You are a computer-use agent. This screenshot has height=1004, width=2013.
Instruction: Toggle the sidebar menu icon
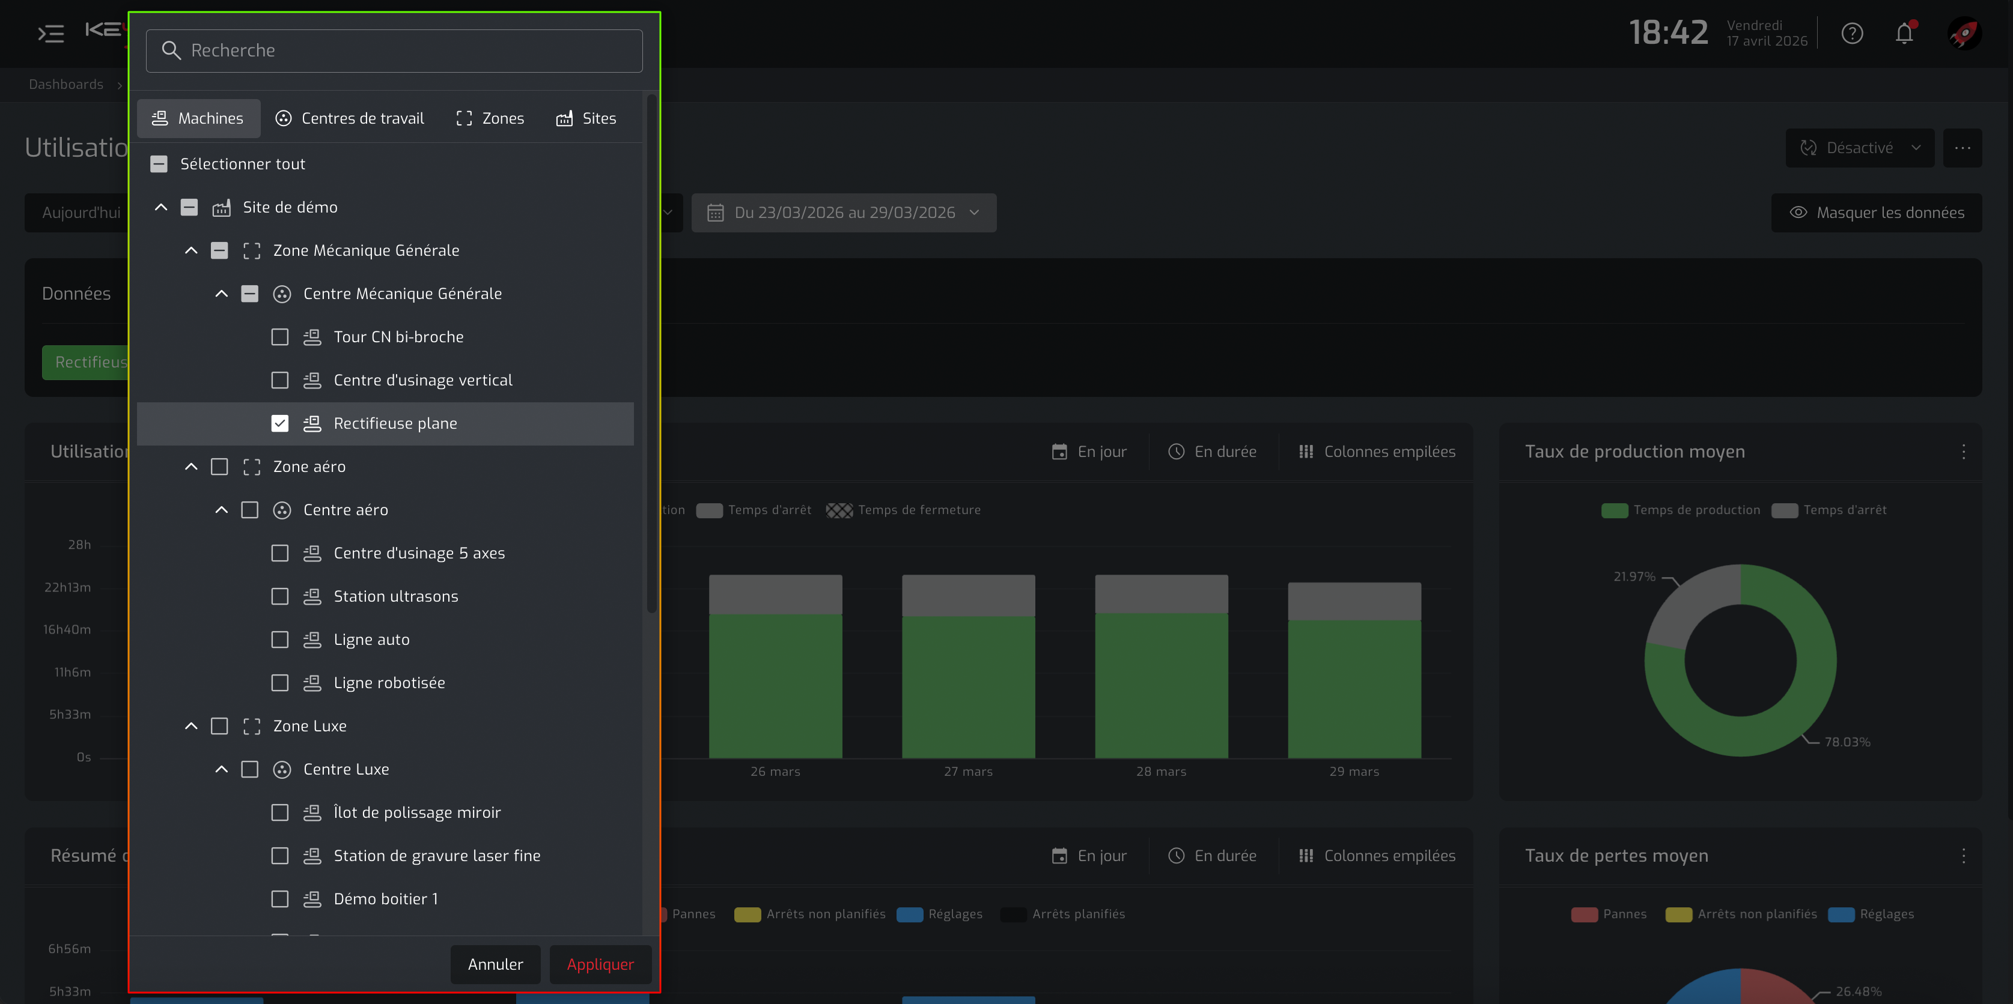(51, 34)
